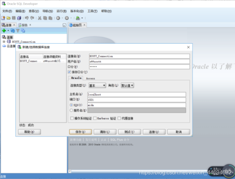
Task: Click the 主机名 localhost field
Action: tap(136, 95)
